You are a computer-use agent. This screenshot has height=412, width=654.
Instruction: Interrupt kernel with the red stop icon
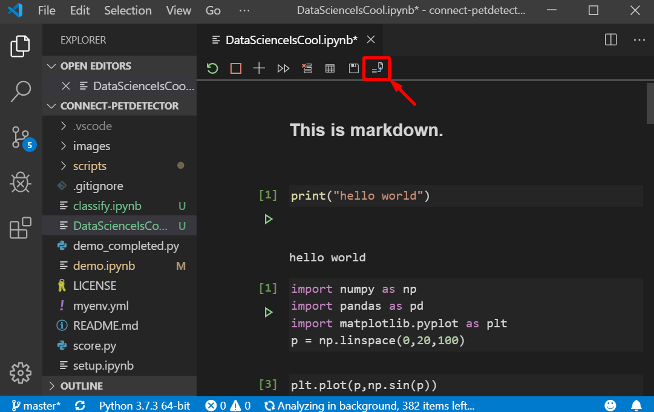click(236, 68)
